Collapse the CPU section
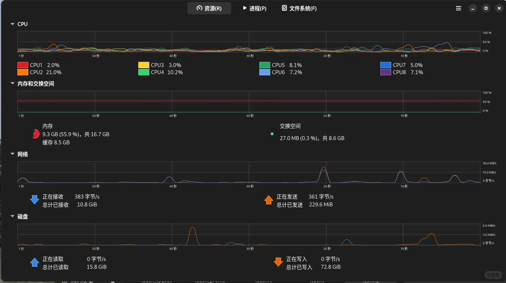The height and width of the screenshot is (283, 506). 13,24
